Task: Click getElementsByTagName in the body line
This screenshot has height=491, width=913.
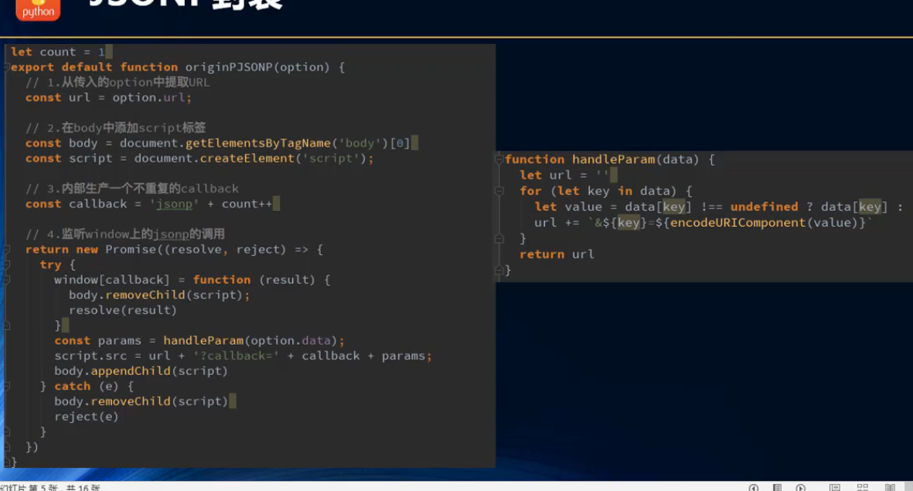Action: pyautogui.click(x=258, y=143)
